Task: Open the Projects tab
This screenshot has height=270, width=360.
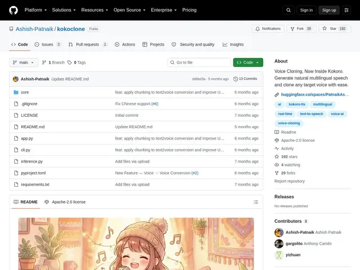Action: point(154,44)
